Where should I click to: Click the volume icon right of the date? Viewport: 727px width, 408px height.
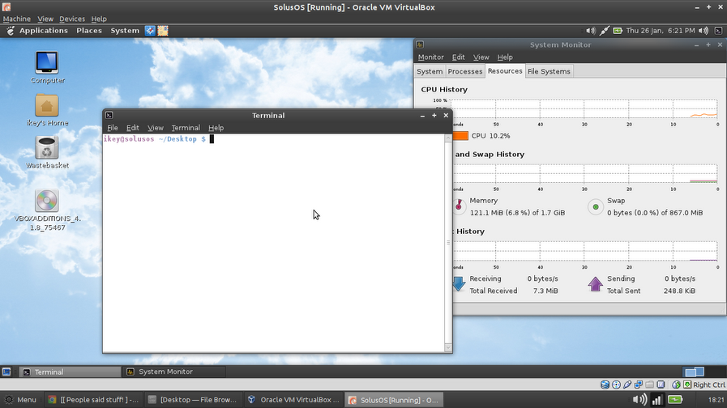pos(703,31)
